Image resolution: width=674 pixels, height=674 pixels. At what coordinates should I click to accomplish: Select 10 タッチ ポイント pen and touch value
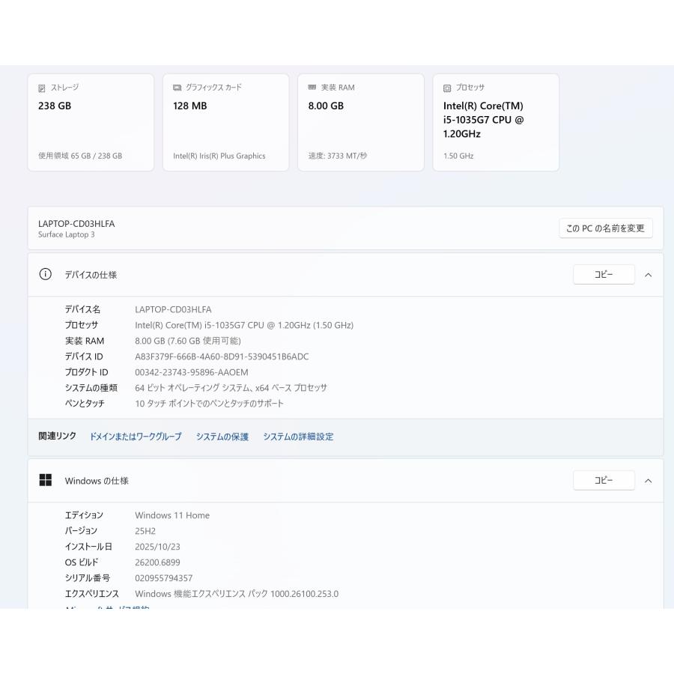(x=210, y=404)
